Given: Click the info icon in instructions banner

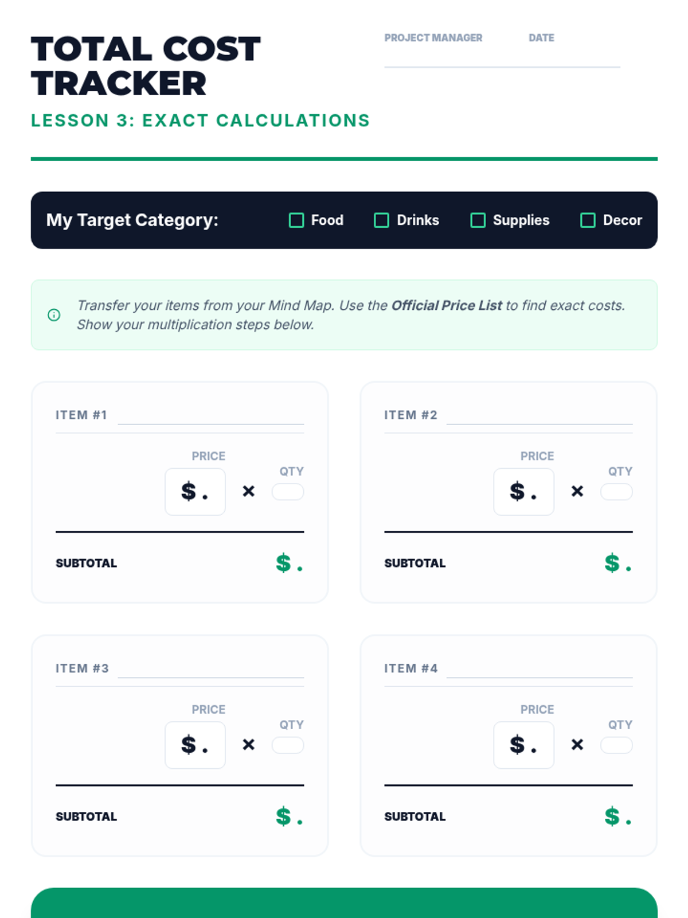Looking at the screenshot, I should click(54, 315).
